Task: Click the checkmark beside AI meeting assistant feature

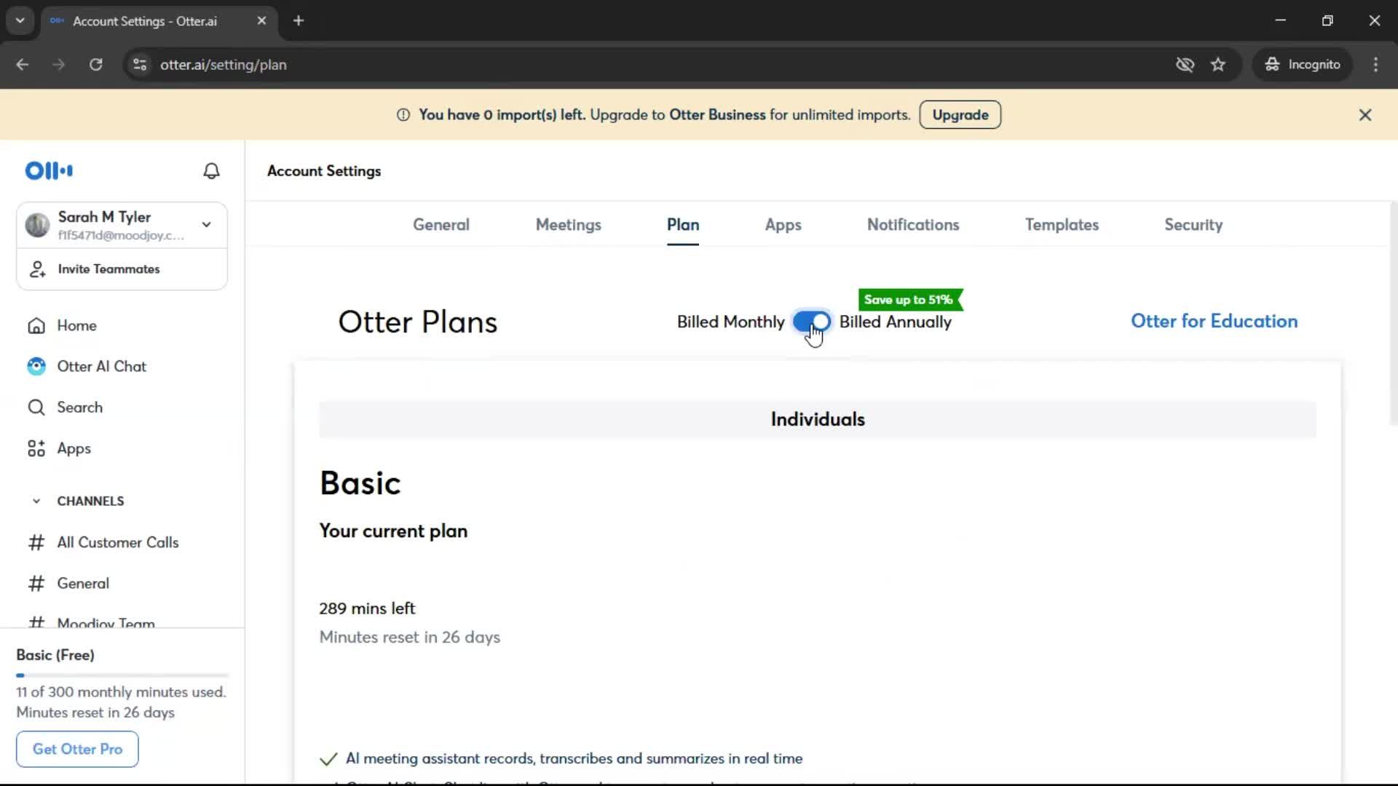Action: point(328,759)
